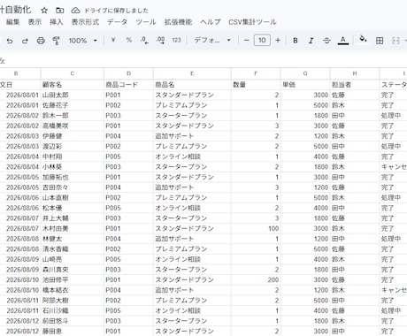Increase decimal places
This screenshot has height=336, width=407.
(x=161, y=40)
